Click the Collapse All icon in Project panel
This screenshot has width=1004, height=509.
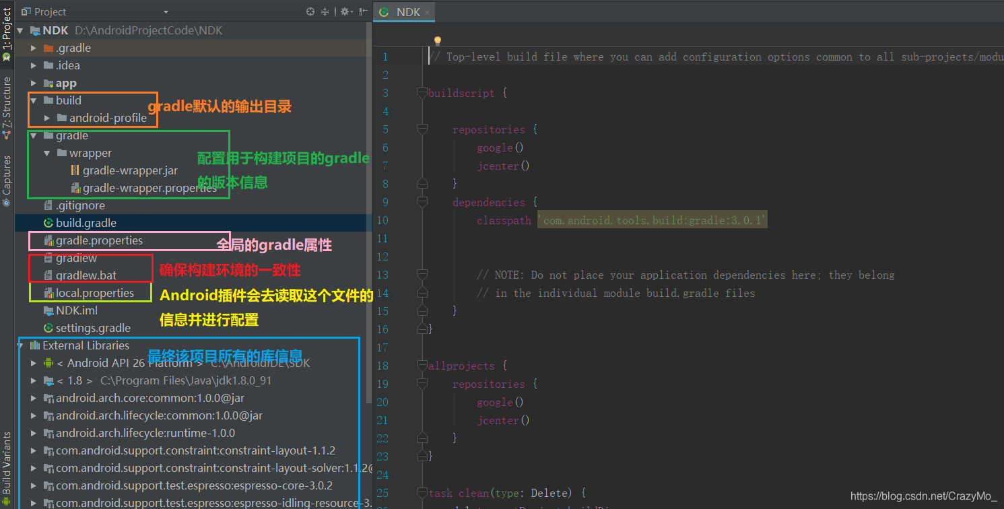point(325,11)
